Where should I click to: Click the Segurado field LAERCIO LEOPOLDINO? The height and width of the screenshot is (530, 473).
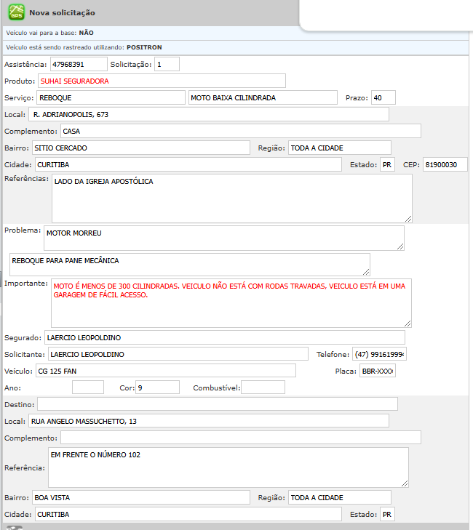pos(225,337)
